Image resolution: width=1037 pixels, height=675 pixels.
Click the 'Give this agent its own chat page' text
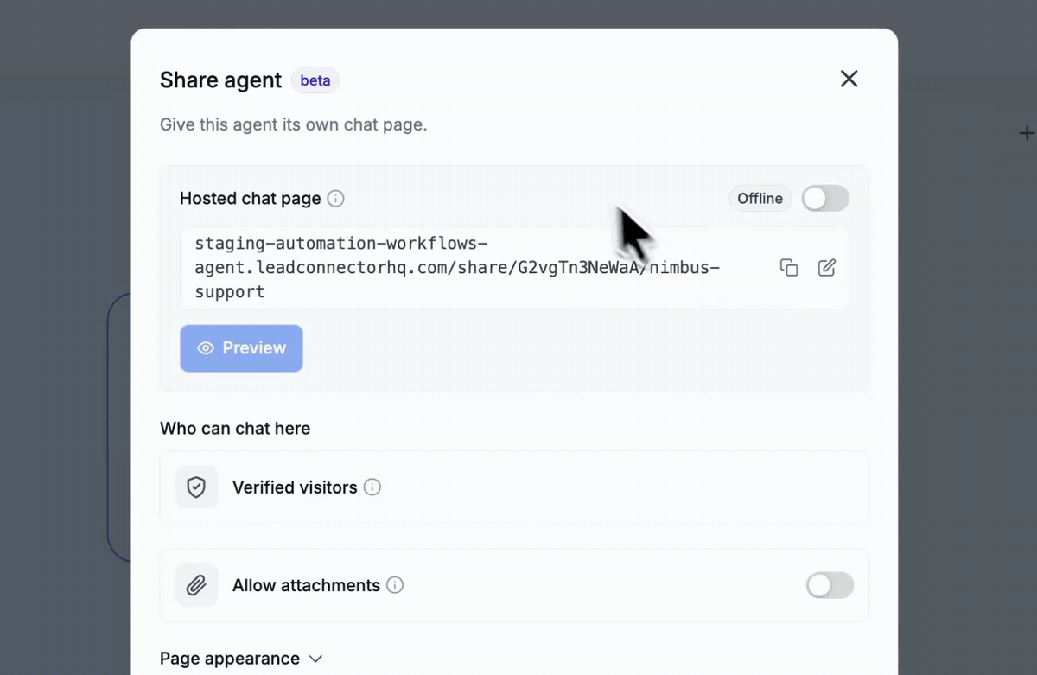(x=294, y=124)
